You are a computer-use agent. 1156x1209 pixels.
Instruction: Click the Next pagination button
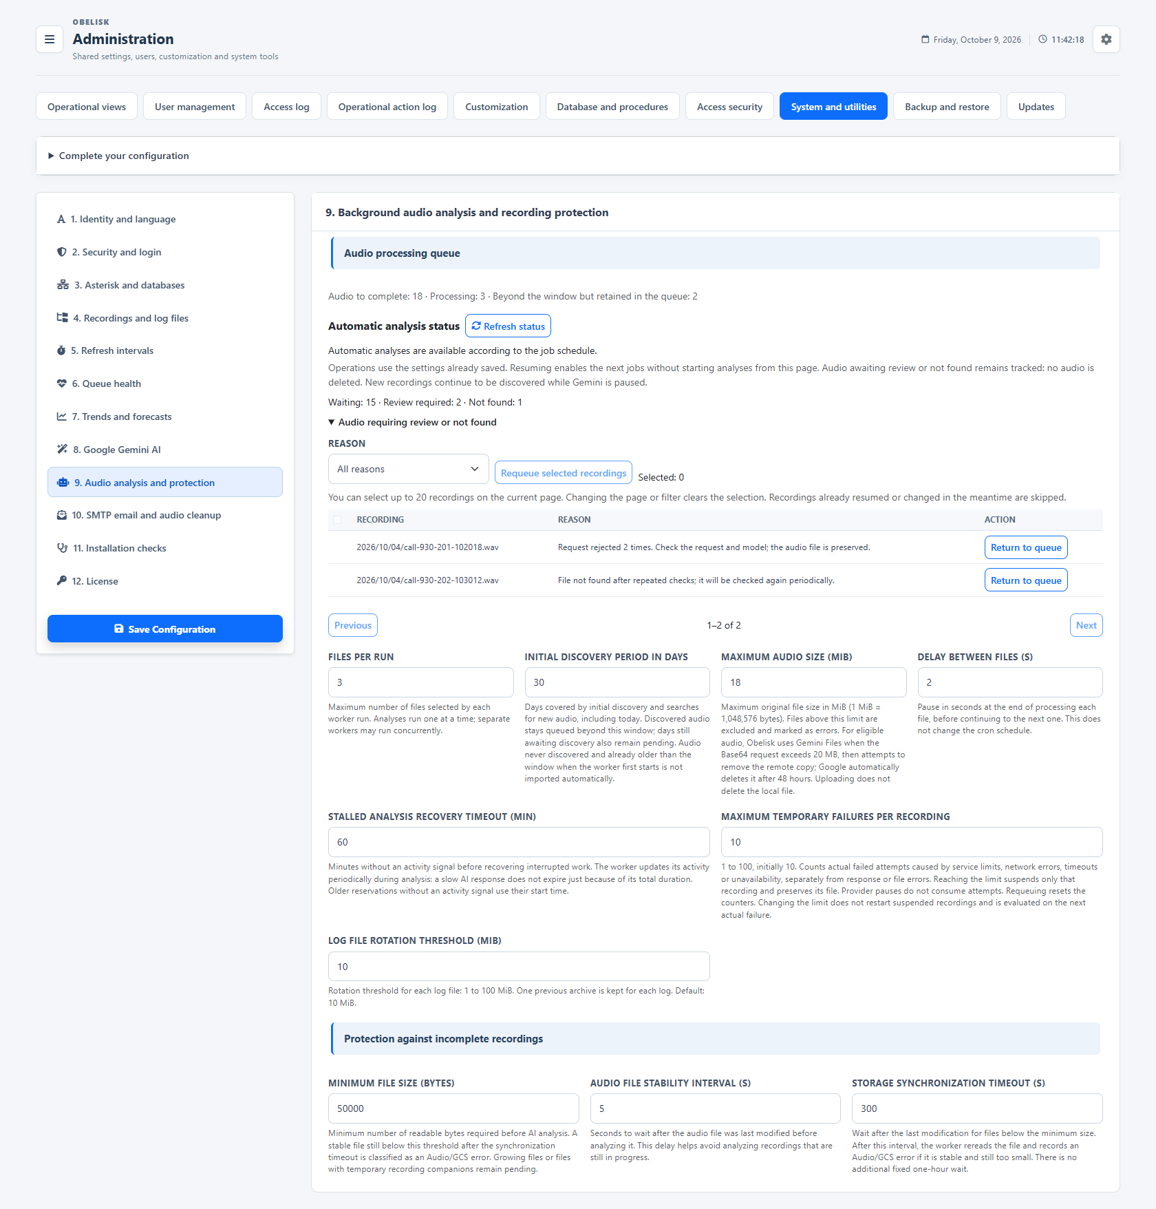[1086, 625]
